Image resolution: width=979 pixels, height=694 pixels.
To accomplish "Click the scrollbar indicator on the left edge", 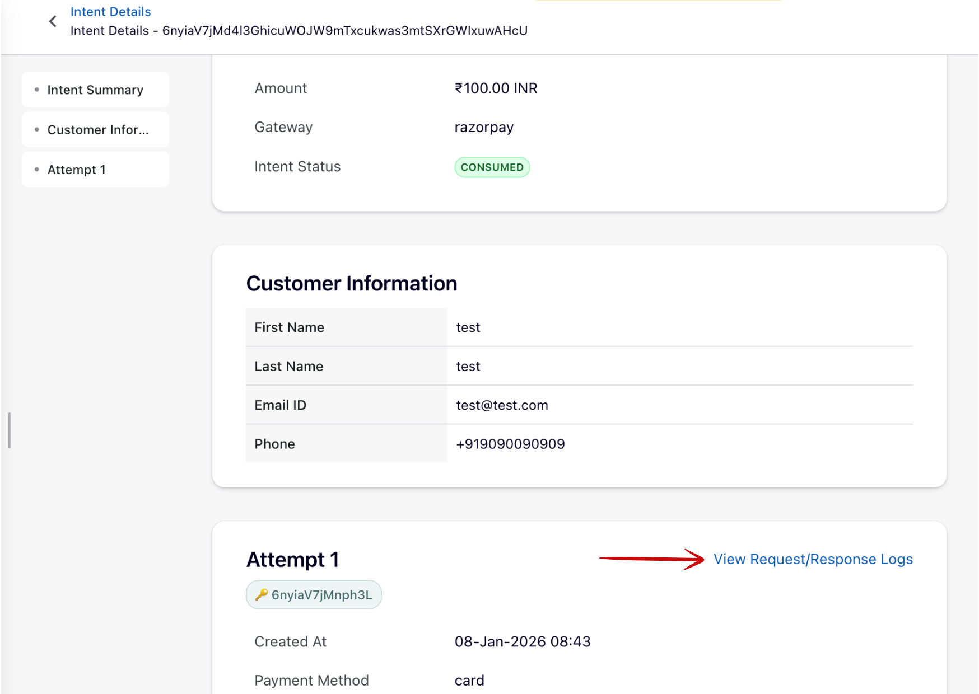I will click(9, 430).
